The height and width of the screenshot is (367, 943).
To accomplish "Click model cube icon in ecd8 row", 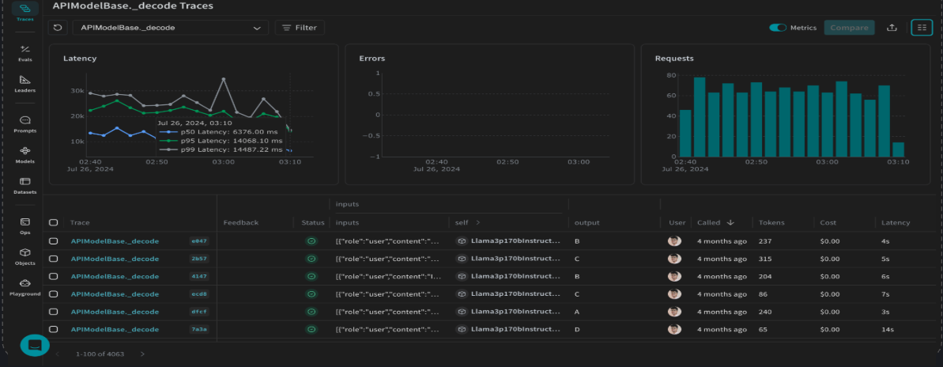I will click(x=462, y=294).
